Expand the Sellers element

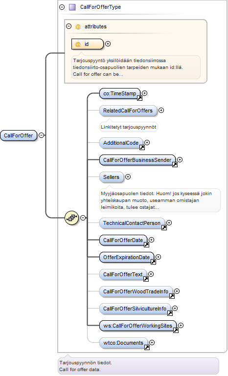point(128,177)
